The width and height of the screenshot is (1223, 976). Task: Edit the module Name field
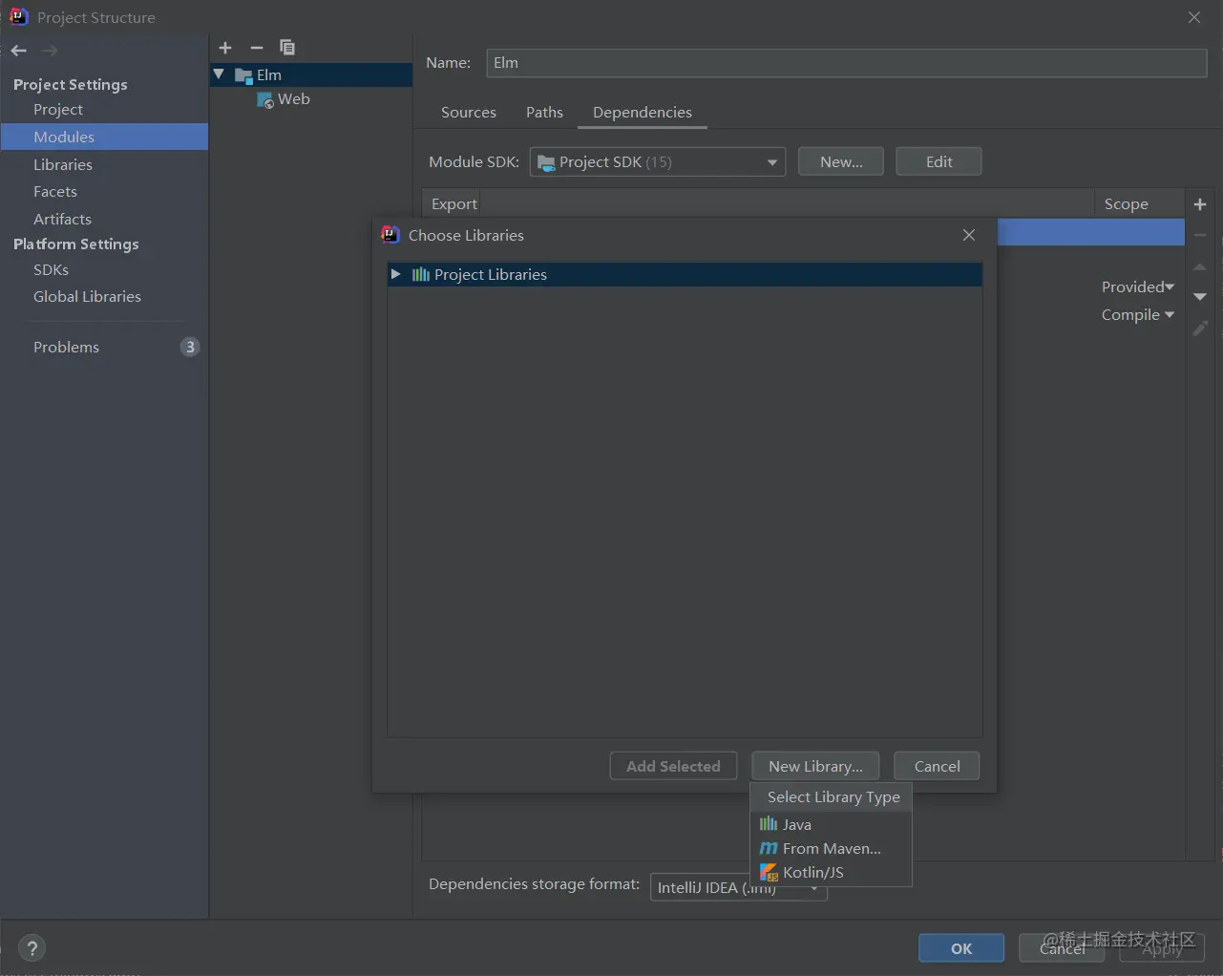click(846, 63)
